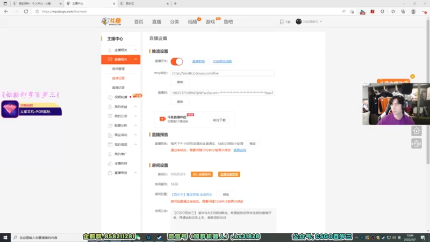Expand the 直播带货 section chevron
This screenshot has width=430, height=242.
pyautogui.click(x=135, y=173)
